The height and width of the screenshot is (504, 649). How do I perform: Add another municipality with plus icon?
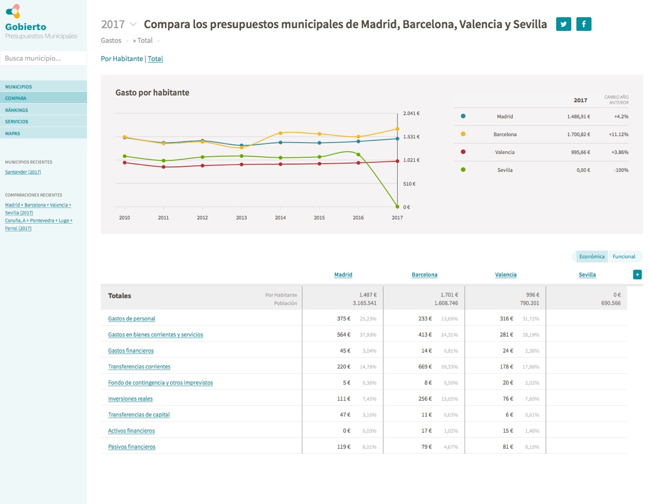click(637, 274)
